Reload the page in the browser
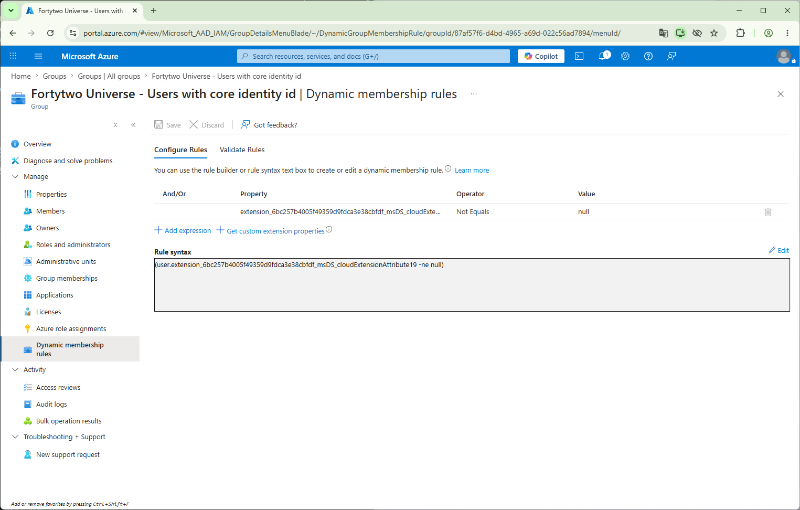 (50, 33)
